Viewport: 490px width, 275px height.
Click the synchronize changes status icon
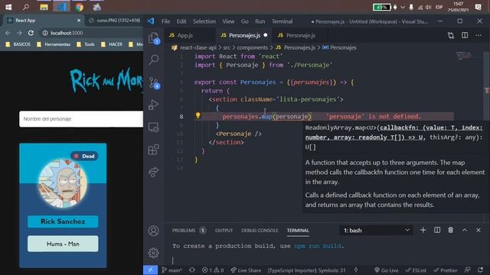point(192,270)
